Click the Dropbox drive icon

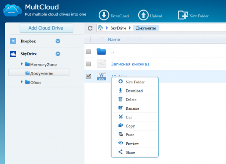click(x=13, y=41)
